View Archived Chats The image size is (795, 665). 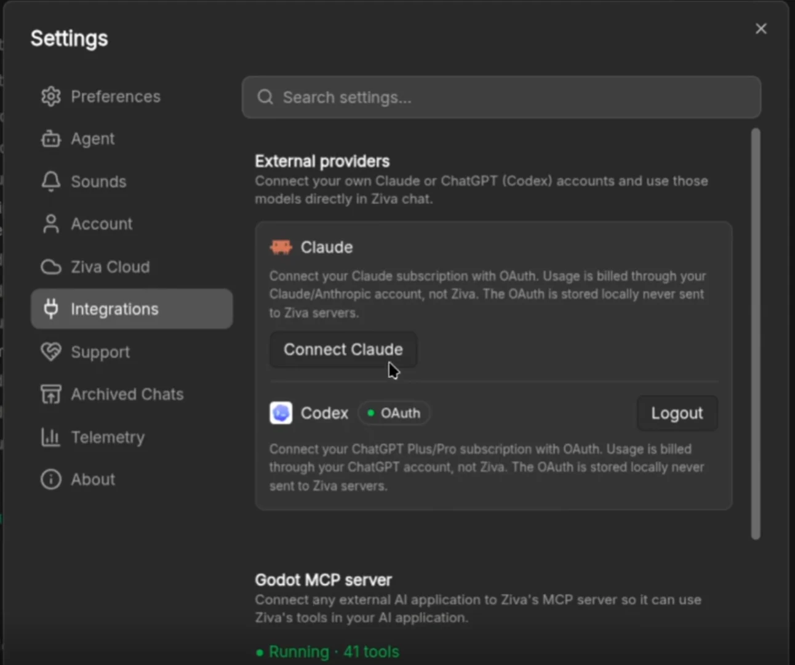coord(132,394)
